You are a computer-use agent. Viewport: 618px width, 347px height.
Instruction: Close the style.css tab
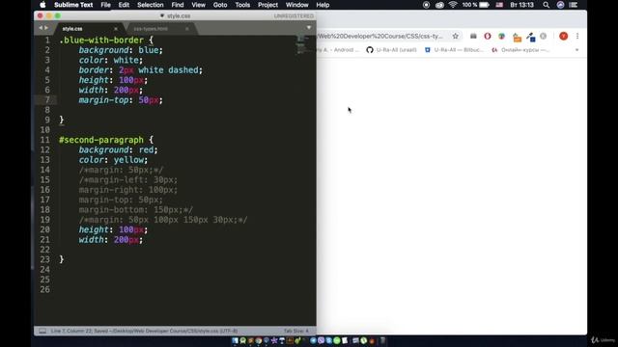click(116, 29)
